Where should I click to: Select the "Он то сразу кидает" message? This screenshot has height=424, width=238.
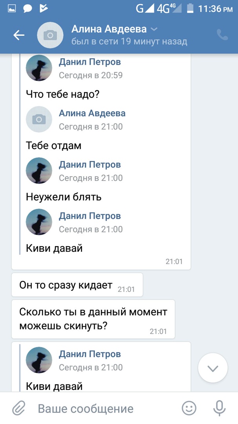point(77,285)
